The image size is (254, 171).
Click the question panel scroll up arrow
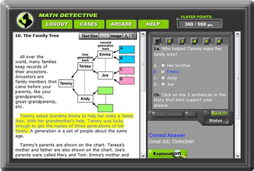pyautogui.click(x=238, y=34)
